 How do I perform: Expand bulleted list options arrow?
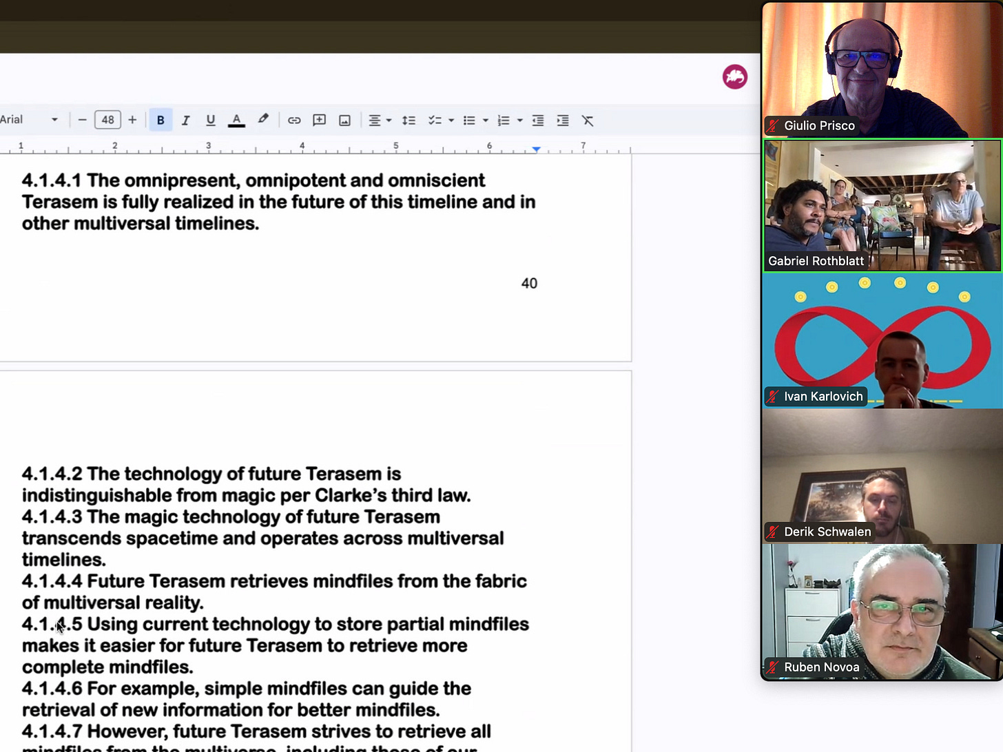[x=486, y=121]
